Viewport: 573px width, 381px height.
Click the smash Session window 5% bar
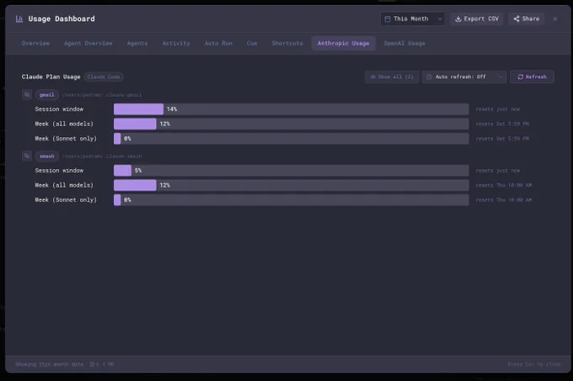pyautogui.click(x=291, y=170)
